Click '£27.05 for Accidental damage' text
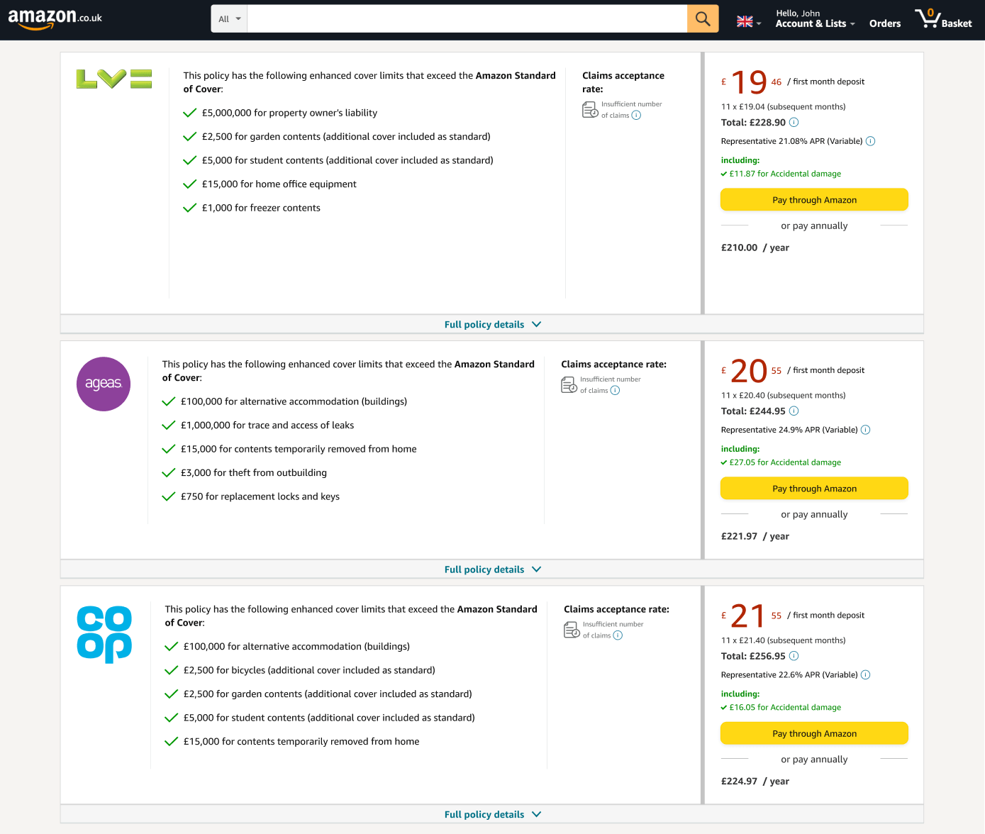 pyautogui.click(x=785, y=462)
